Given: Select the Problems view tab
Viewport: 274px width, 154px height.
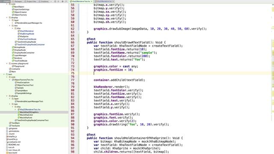Looking at the screenshot, I should (x=44, y=1).
